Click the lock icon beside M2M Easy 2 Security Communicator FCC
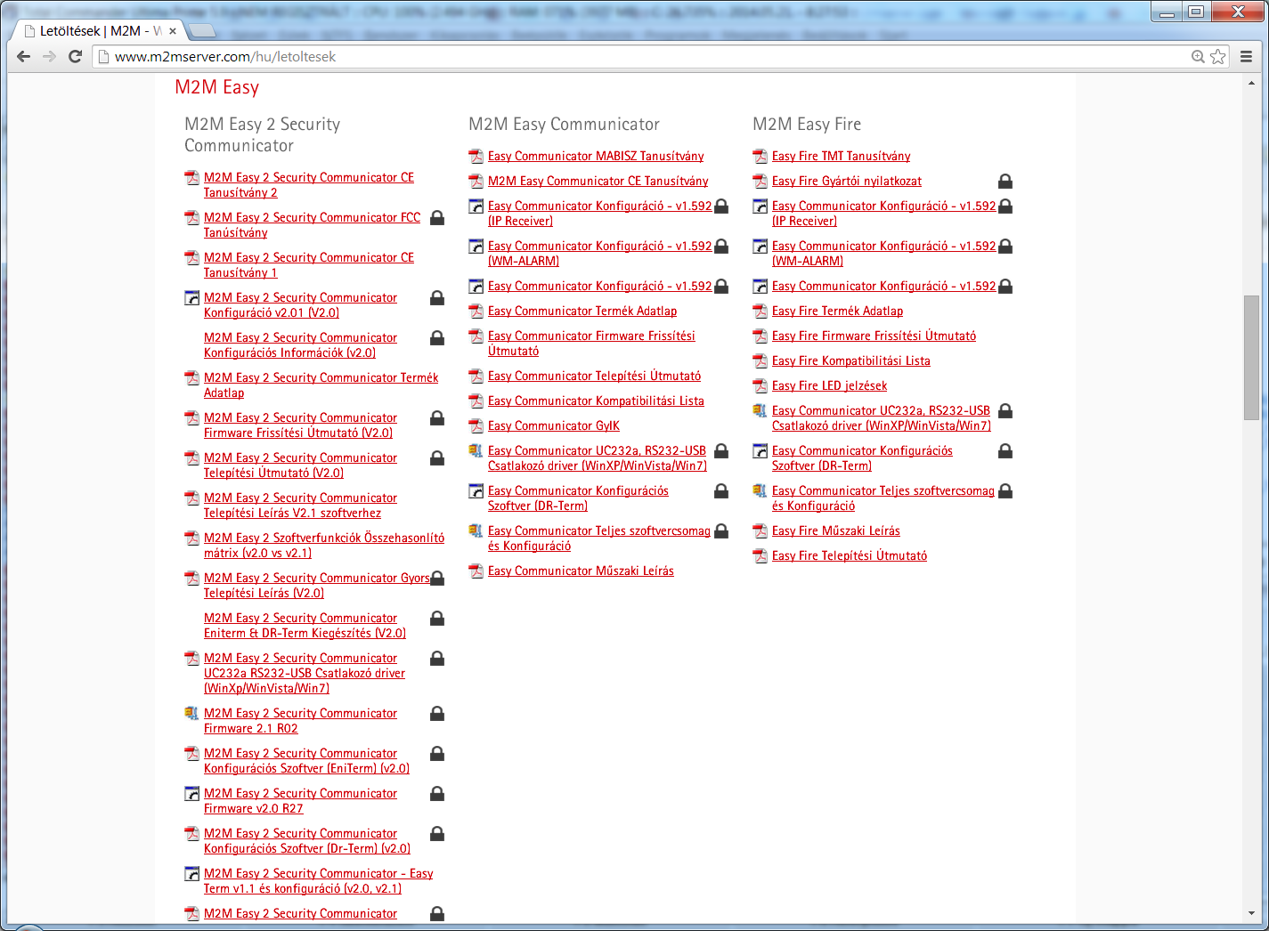The width and height of the screenshot is (1269, 931). 437,218
